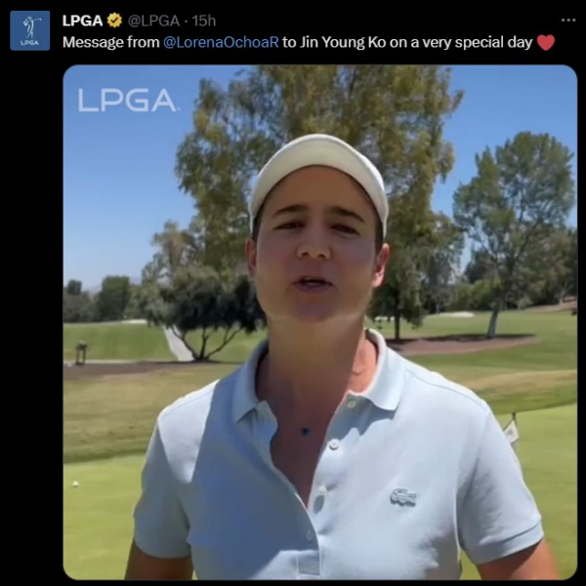Open the three-dot more options menu
Viewport: 586px width, 586px height.
568,21
